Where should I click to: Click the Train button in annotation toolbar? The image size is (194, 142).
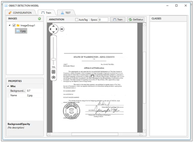[118, 20]
